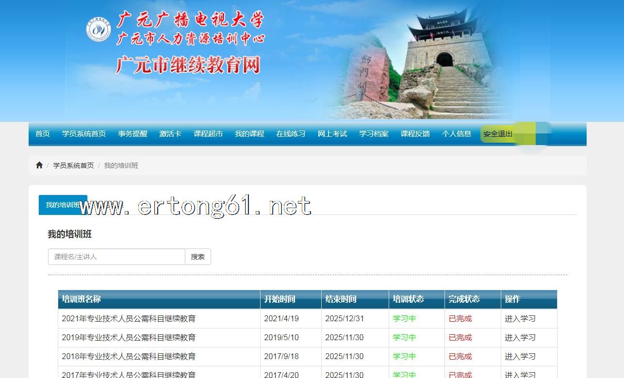
Task: Select the 我的培训班 tab
Action: point(63,205)
